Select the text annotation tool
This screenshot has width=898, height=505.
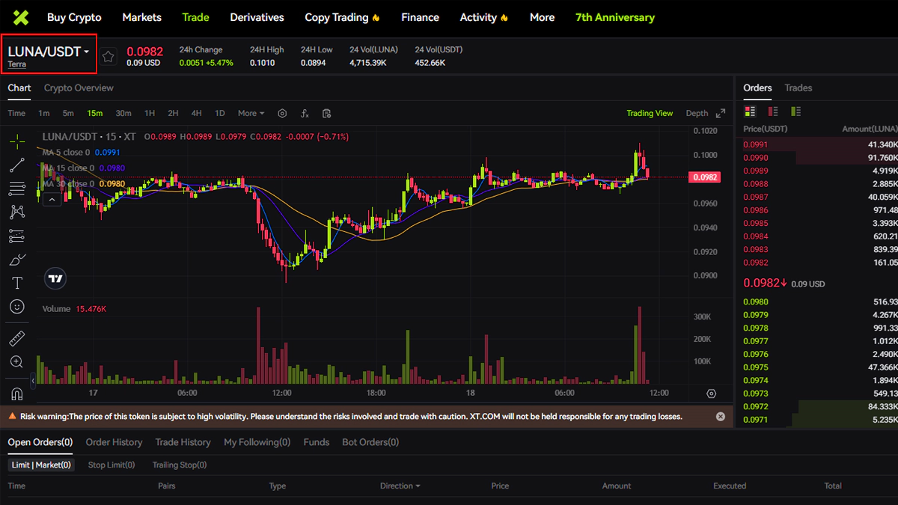coord(16,283)
